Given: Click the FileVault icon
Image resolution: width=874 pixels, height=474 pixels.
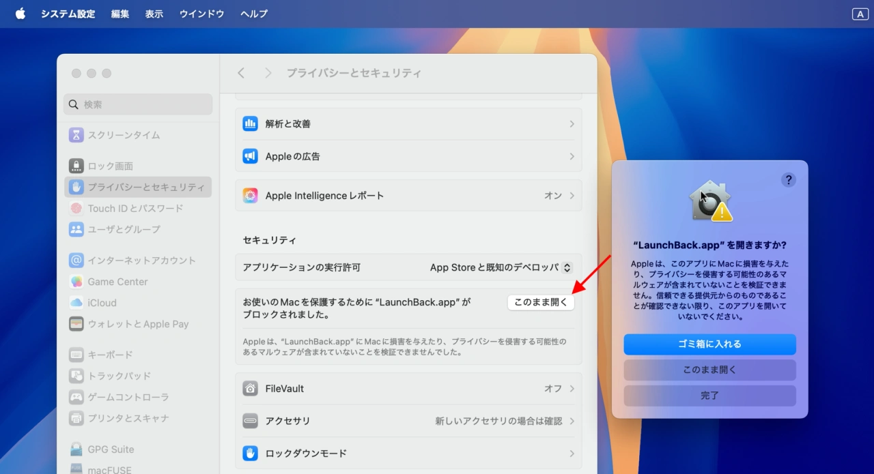Looking at the screenshot, I should click(x=250, y=389).
